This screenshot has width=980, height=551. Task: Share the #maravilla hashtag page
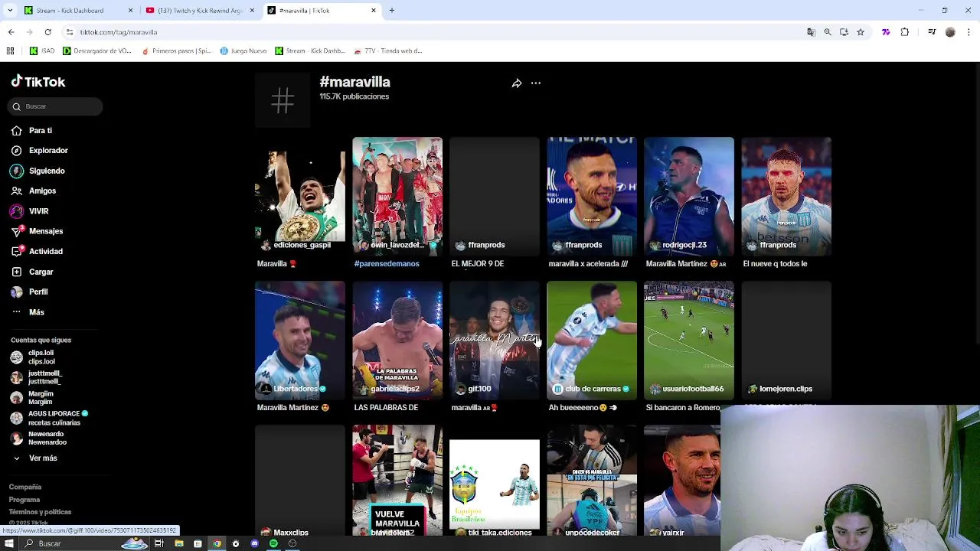point(517,83)
